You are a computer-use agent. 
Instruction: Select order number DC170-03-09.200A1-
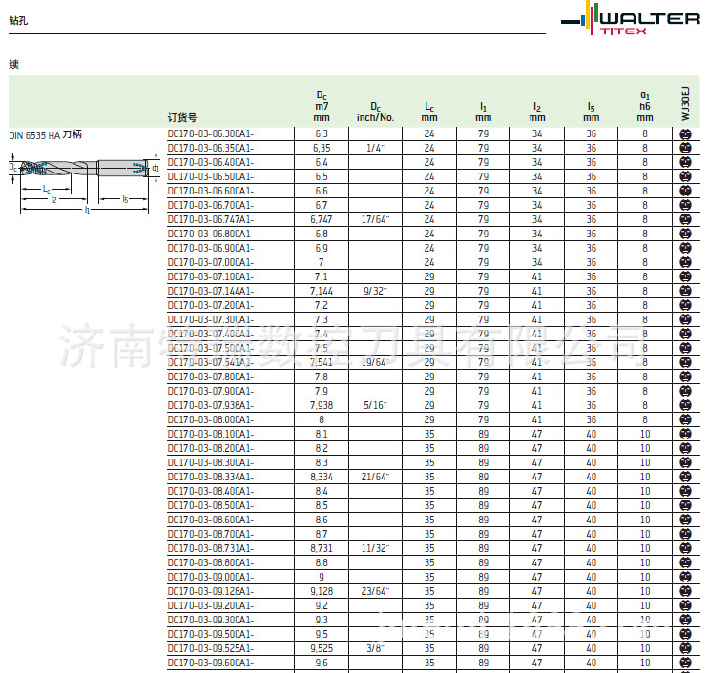point(211,605)
